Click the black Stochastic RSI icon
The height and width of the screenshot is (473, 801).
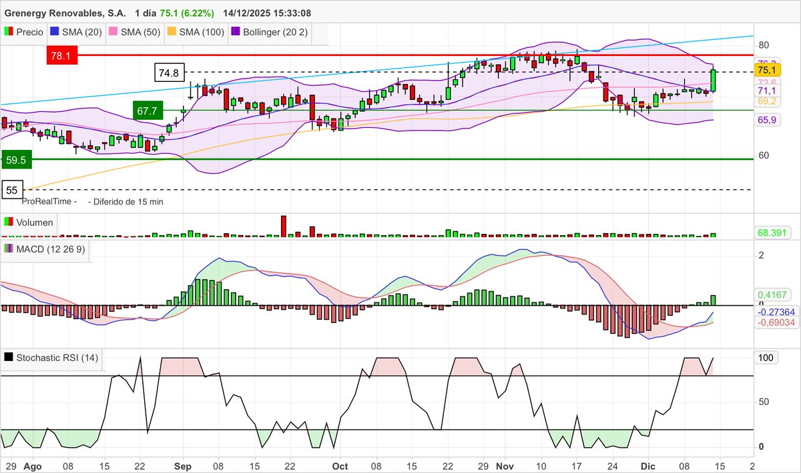(8, 358)
